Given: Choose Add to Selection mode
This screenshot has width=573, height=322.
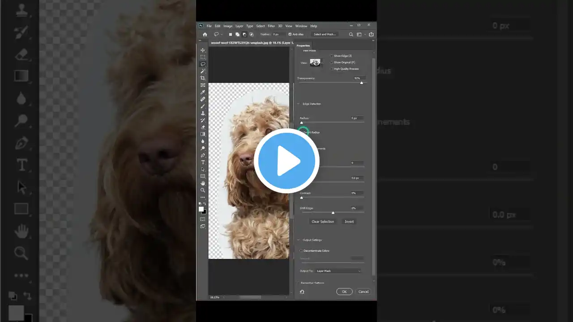Looking at the screenshot, I should pyautogui.click(x=237, y=34).
